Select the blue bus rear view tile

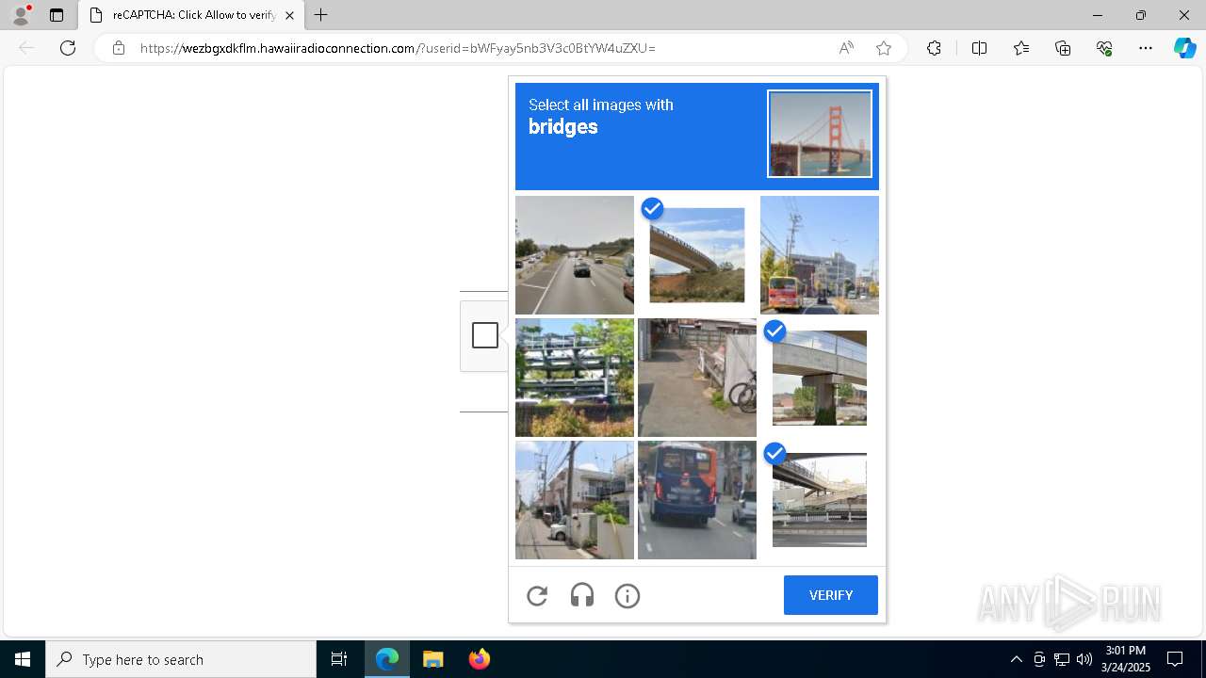point(697,500)
